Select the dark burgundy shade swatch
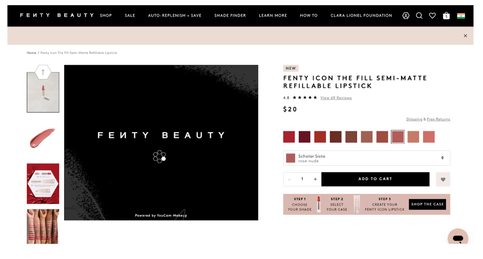This screenshot has height=259, width=483. (x=305, y=137)
